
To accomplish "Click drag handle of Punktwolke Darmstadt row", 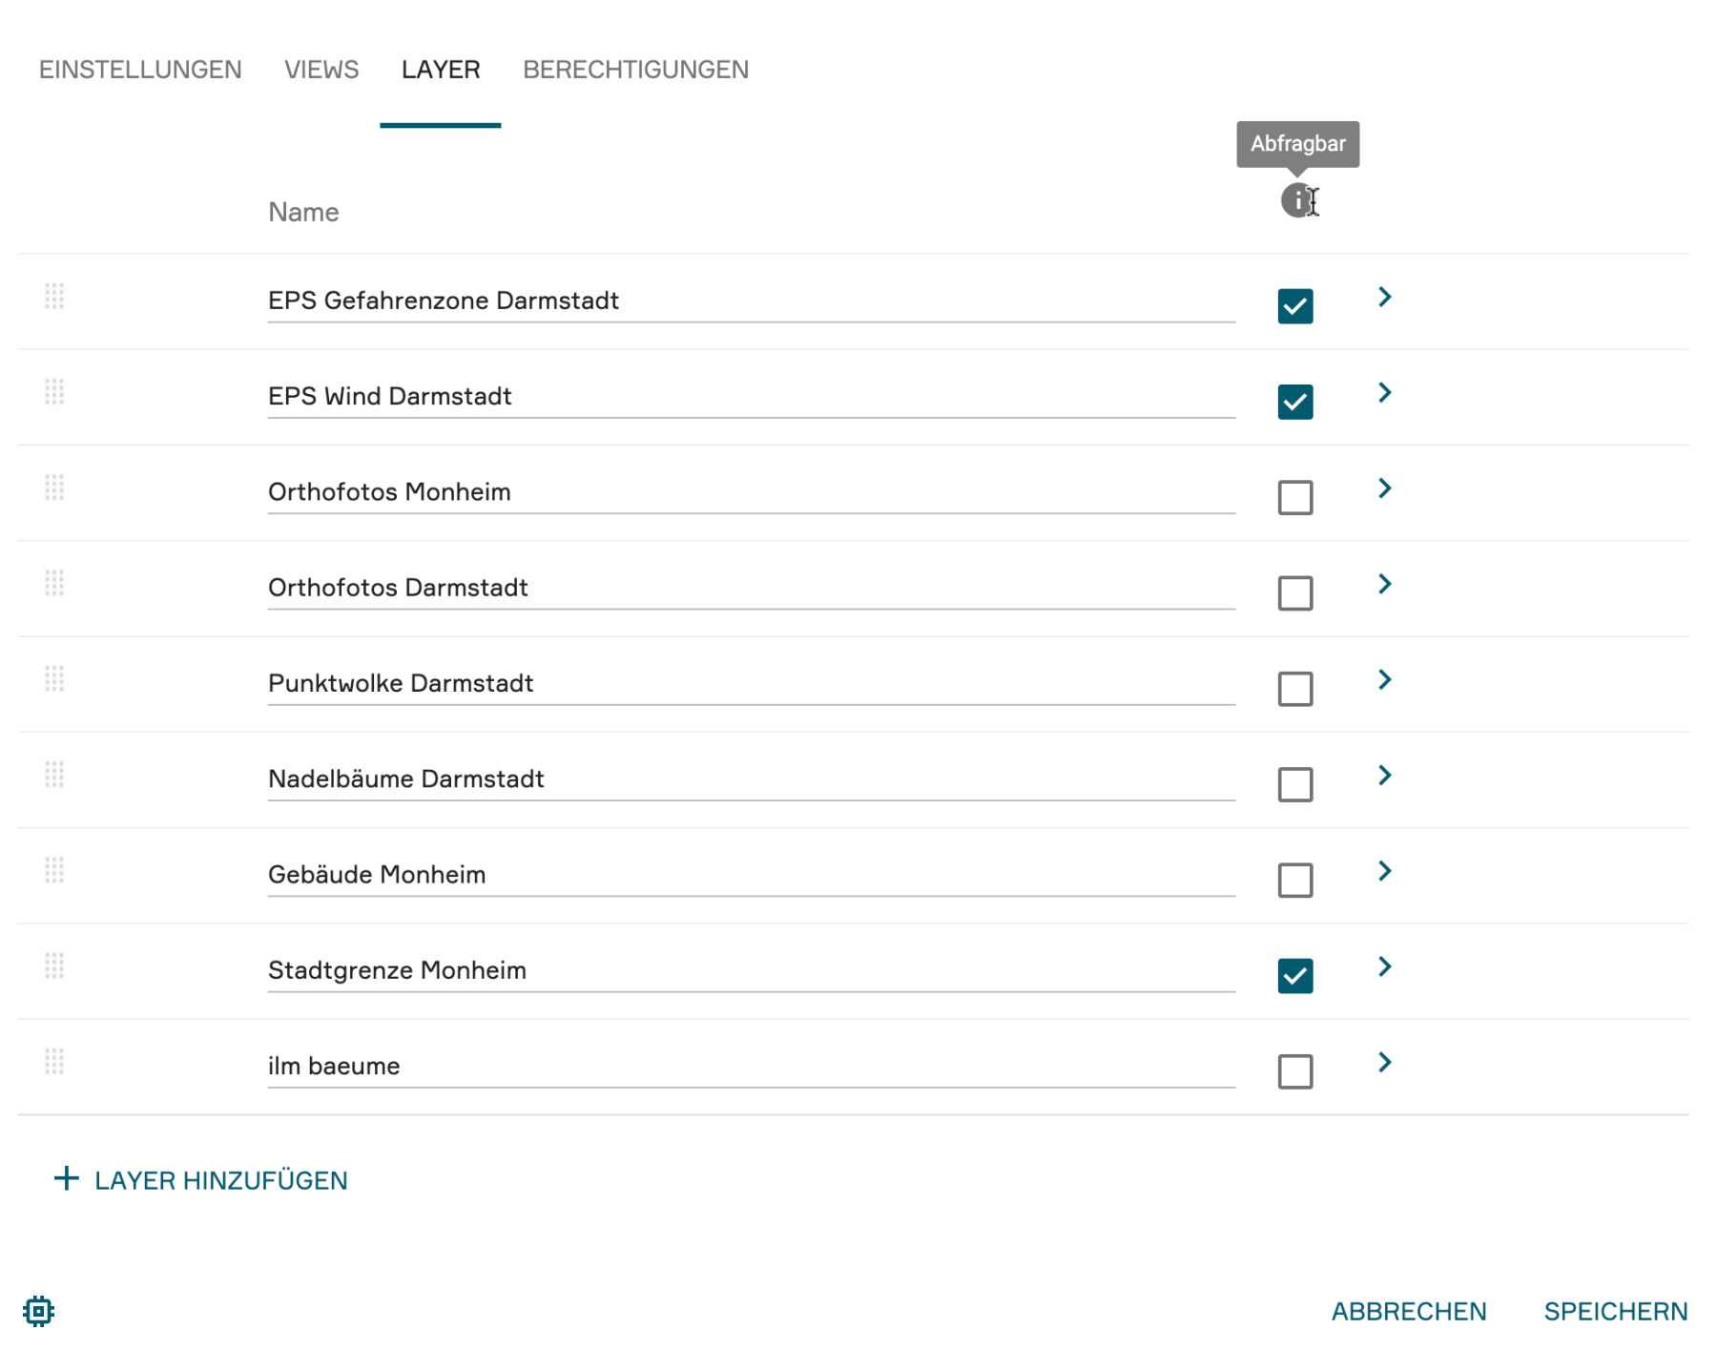I will (x=54, y=679).
